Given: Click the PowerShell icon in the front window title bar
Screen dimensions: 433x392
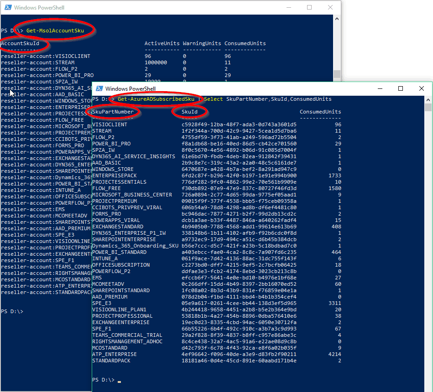Looking at the screenshot, I should tap(99, 88).
